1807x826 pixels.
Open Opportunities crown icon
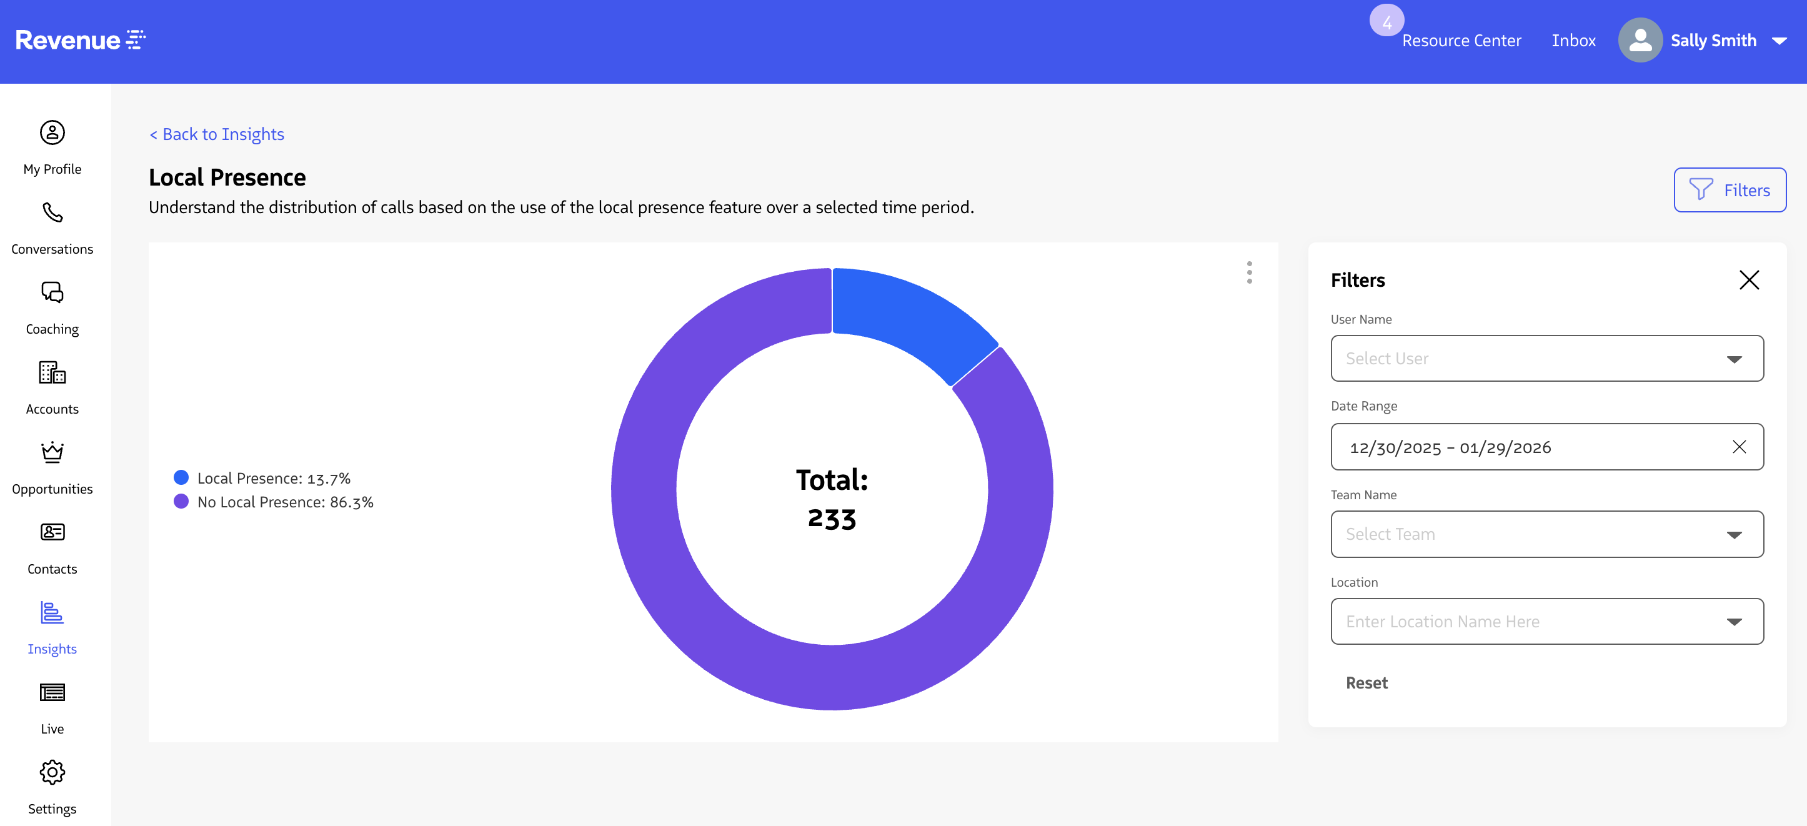click(52, 452)
